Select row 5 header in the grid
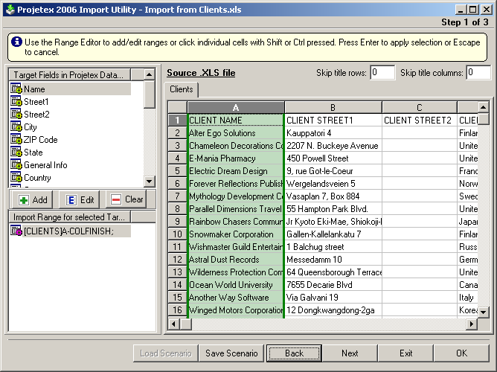The height and width of the screenshot is (372, 497). click(x=177, y=171)
